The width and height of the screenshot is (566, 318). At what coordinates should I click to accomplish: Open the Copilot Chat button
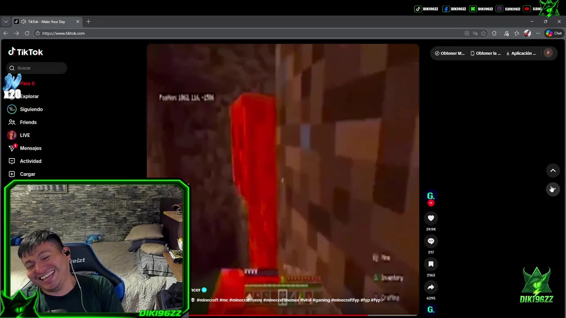(554, 33)
